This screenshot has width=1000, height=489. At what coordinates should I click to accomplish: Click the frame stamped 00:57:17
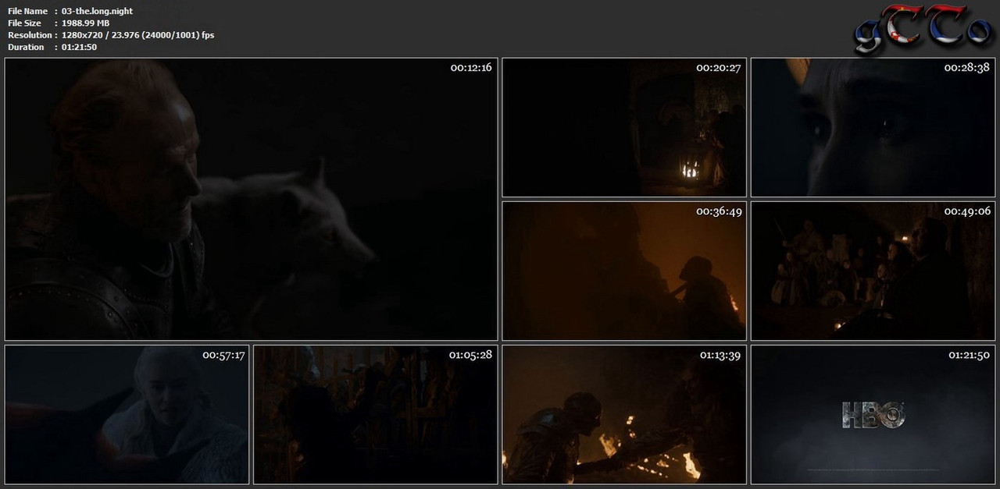click(x=127, y=415)
